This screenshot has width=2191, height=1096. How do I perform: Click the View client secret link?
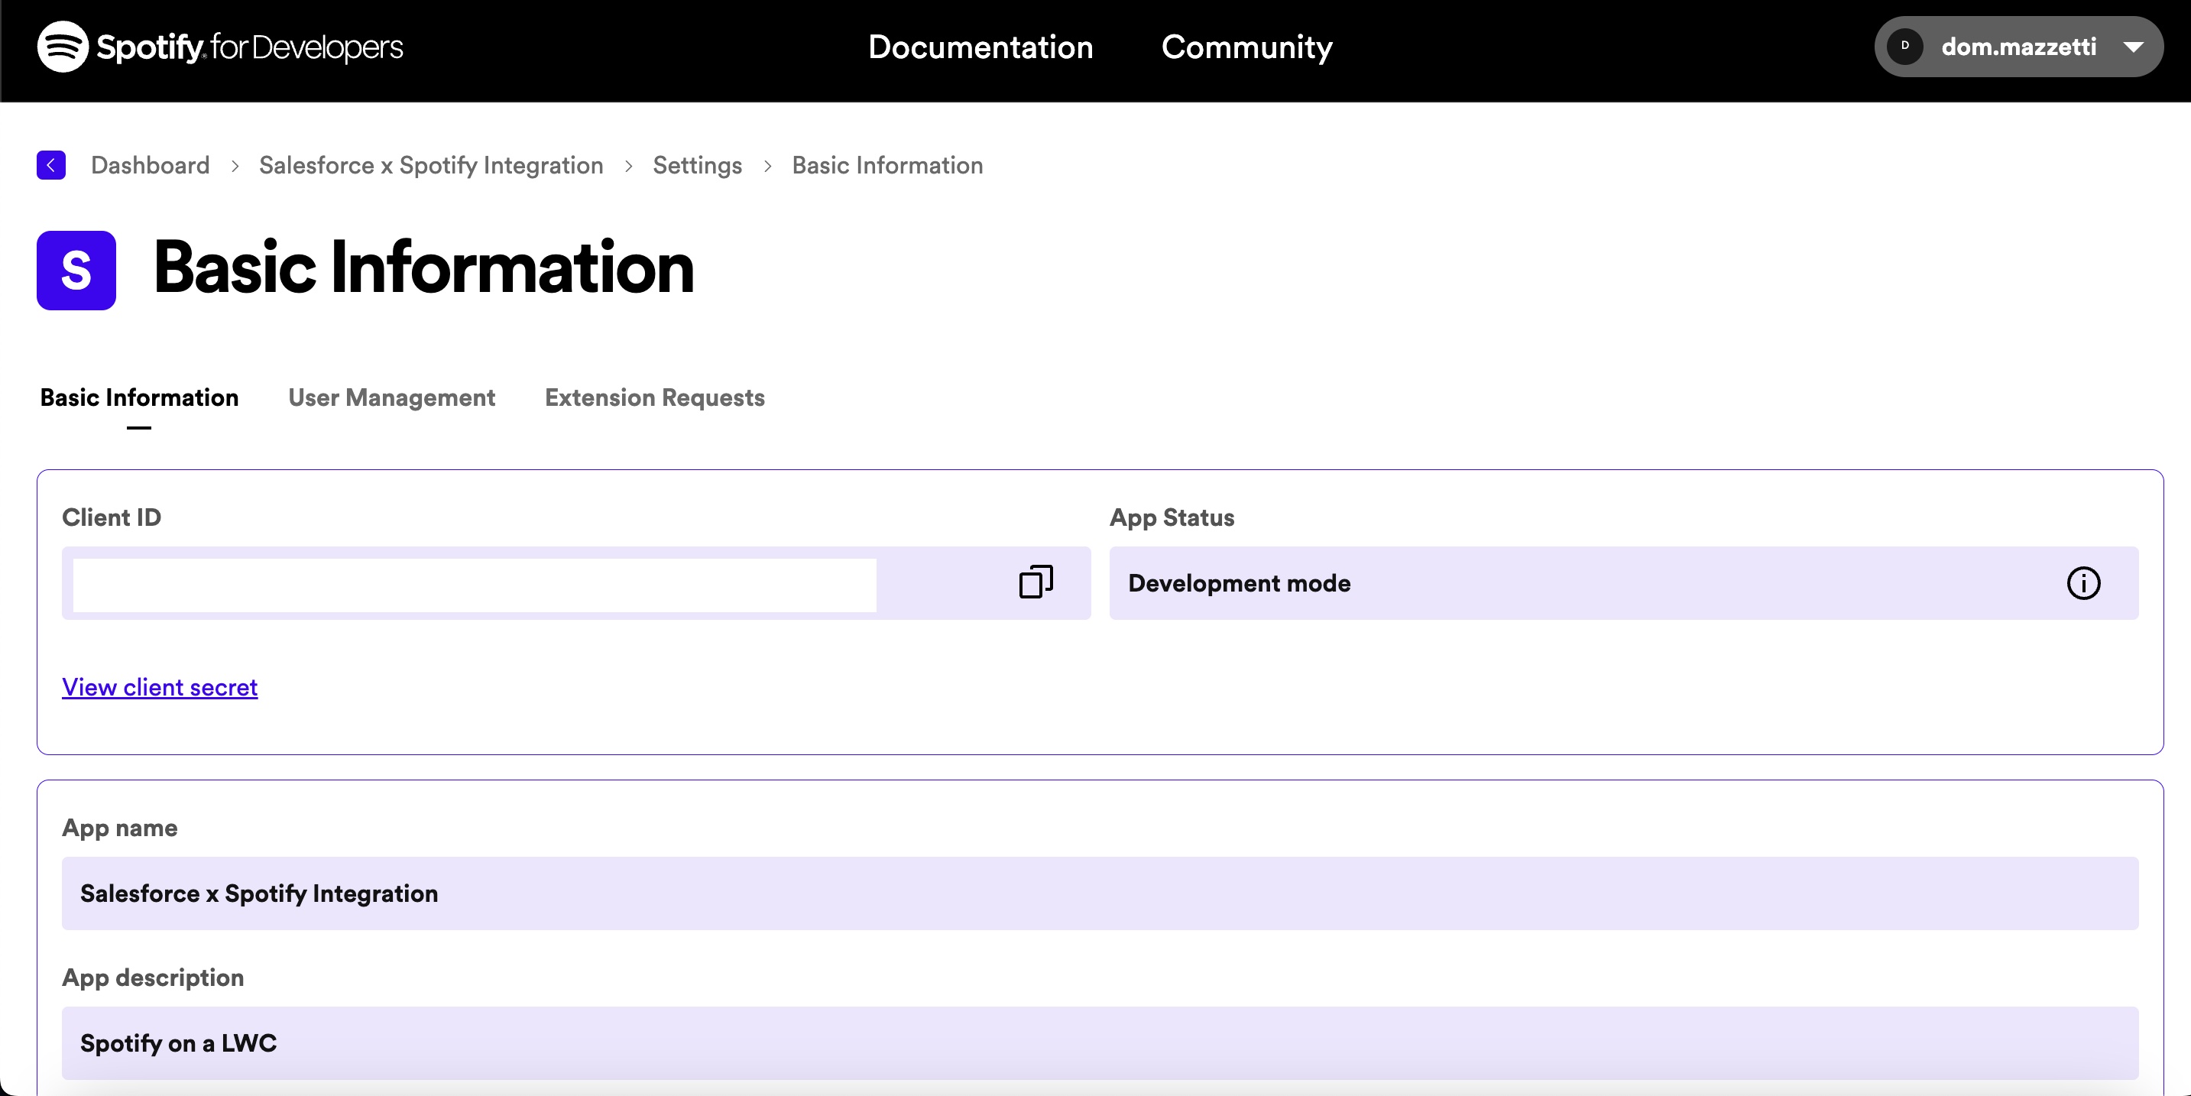(x=160, y=686)
